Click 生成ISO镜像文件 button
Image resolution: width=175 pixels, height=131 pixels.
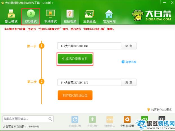[x=75, y=59]
